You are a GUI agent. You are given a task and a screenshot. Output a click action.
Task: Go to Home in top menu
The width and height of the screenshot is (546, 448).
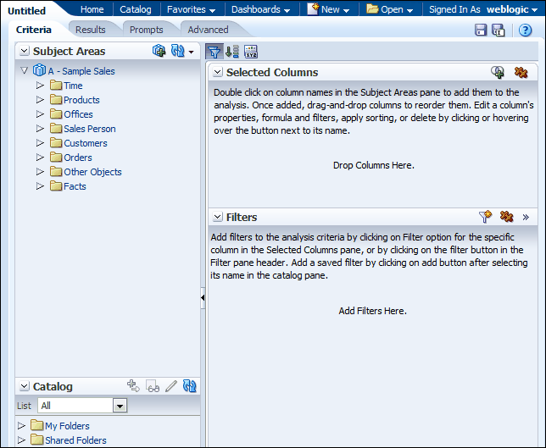(x=92, y=9)
